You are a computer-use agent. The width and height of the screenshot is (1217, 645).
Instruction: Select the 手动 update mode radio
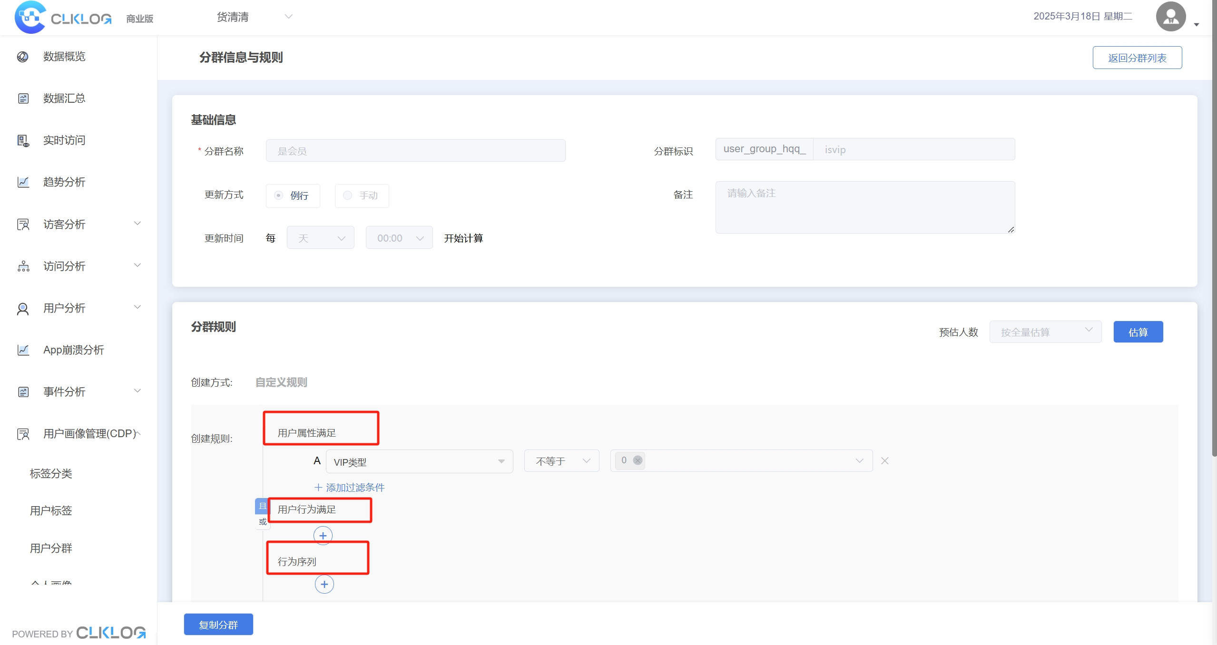(348, 195)
